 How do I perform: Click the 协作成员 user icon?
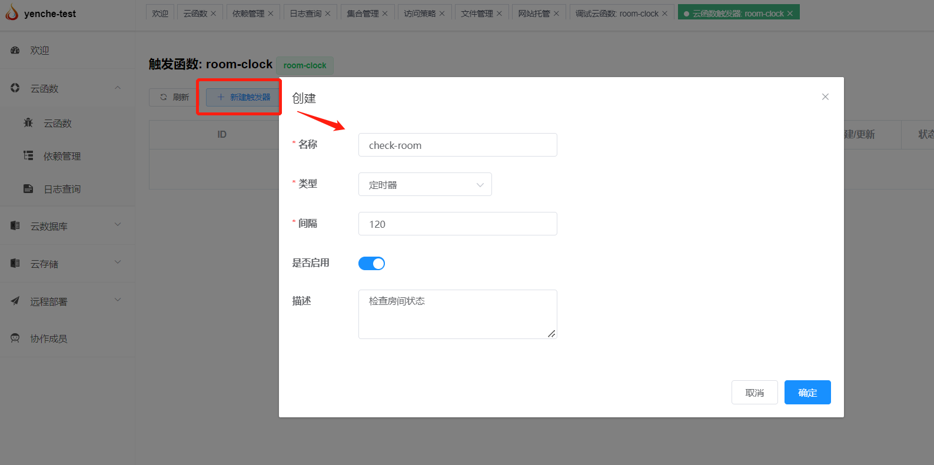[x=15, y=338]
